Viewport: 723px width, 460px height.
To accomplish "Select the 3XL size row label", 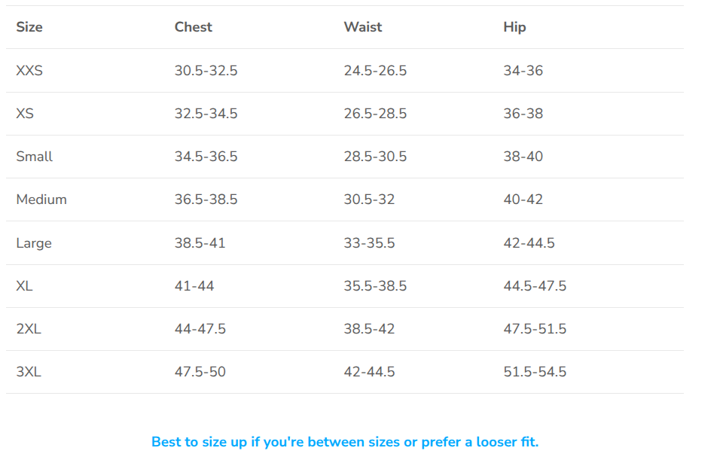I will coord(29,371).
